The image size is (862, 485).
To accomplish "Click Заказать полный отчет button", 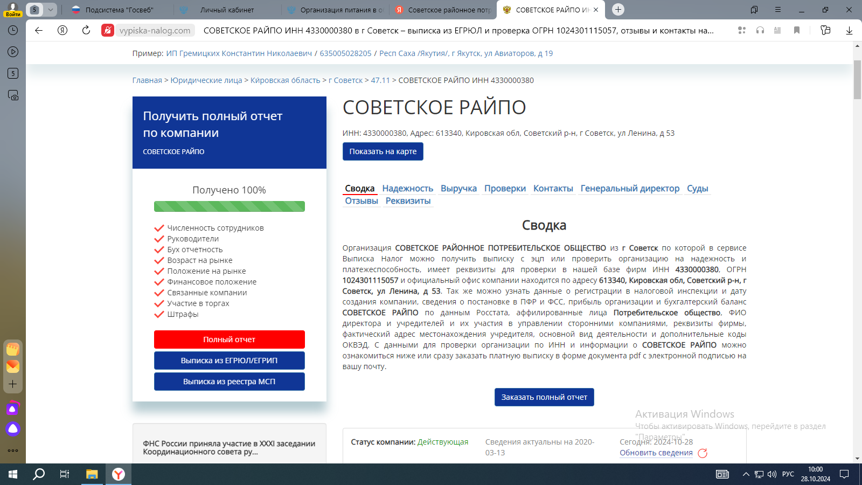I will (544, 397).
